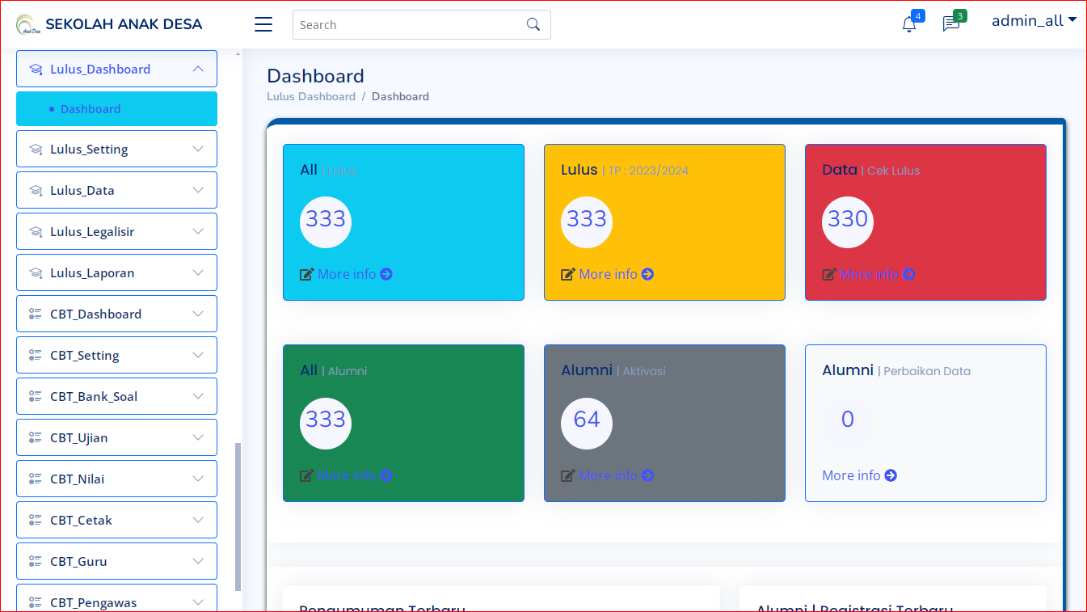The image size is (1087, 612).
Task: Click the arrow icon in Lulus TP 2023/2024 card
Action: pyautogui.click(x=647, y=274)
